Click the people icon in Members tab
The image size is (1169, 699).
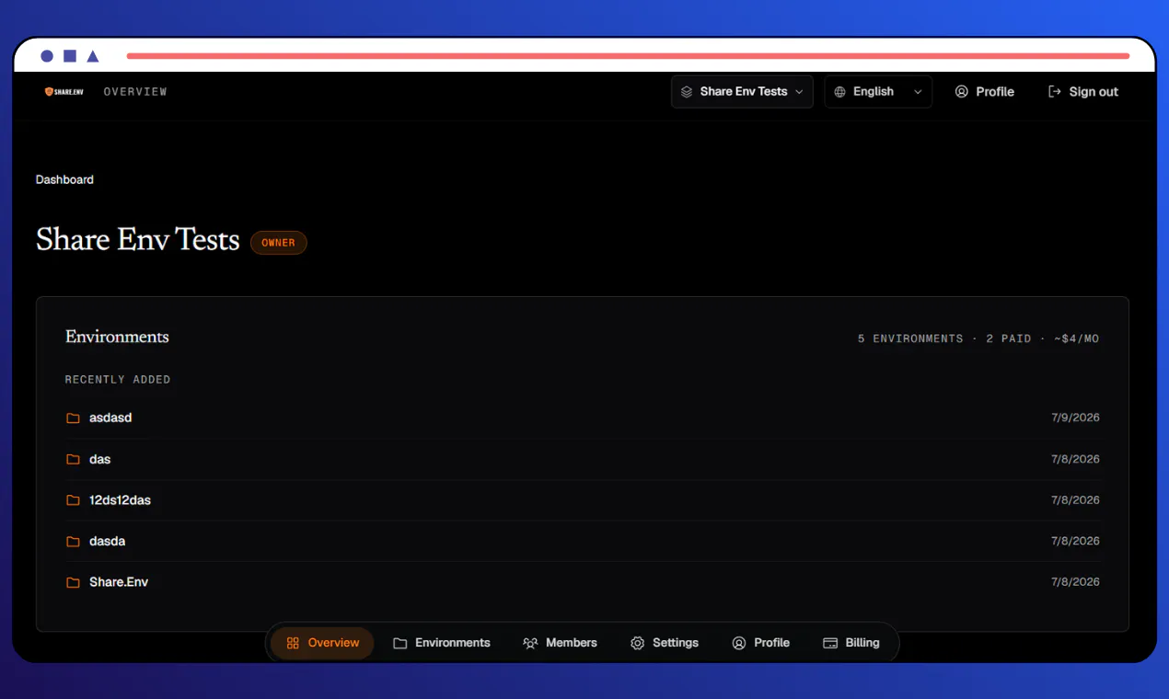(x=530, y=643)
